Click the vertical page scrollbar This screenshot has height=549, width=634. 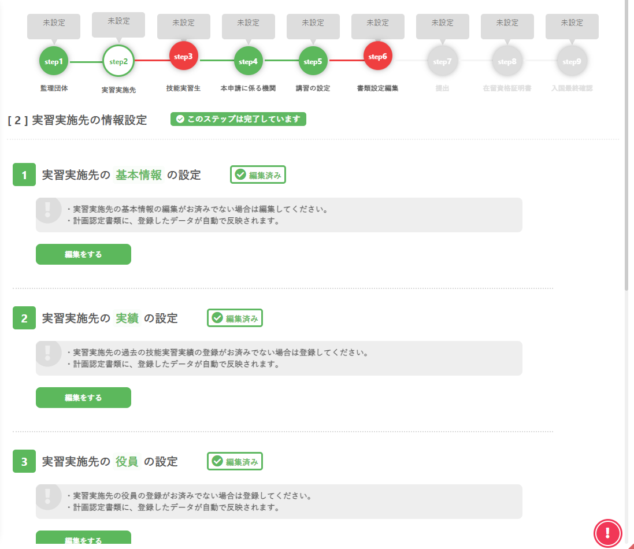click(626, 144)
